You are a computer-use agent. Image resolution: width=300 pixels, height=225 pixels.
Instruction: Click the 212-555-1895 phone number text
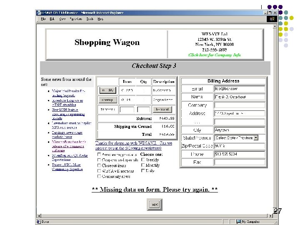(x=215, y=50)
